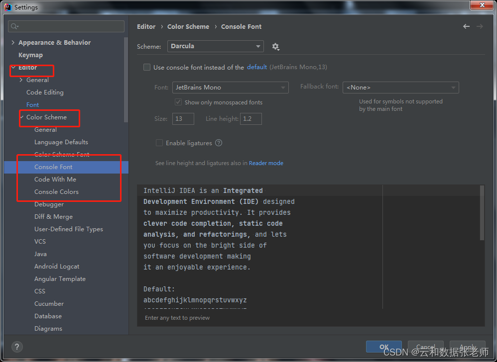
Task: Select Language Defaults item
Action: pyautogui.click(x=61, y=142)
